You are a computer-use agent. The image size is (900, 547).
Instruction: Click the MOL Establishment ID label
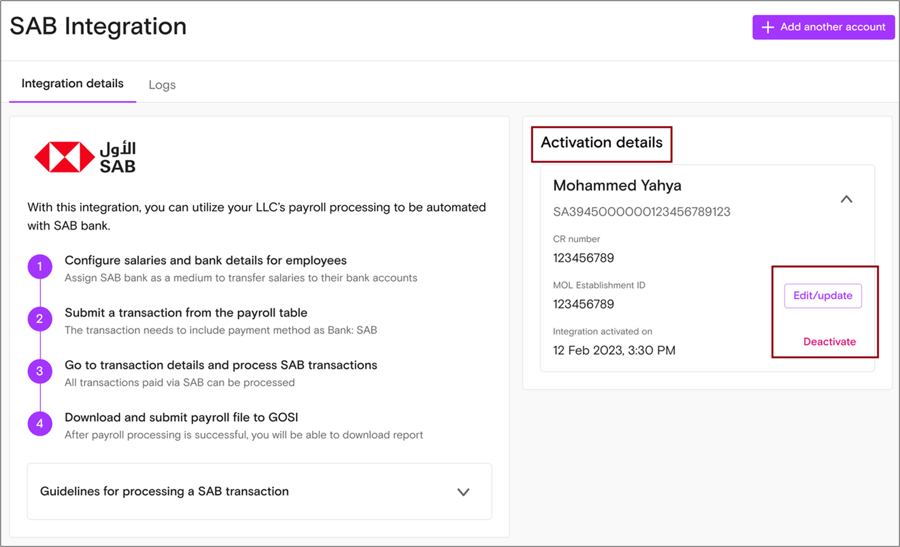[599, 285]
